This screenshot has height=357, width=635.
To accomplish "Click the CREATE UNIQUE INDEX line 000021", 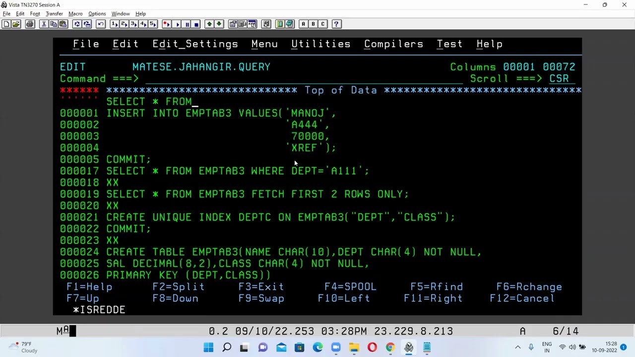I will coord(280,217).
